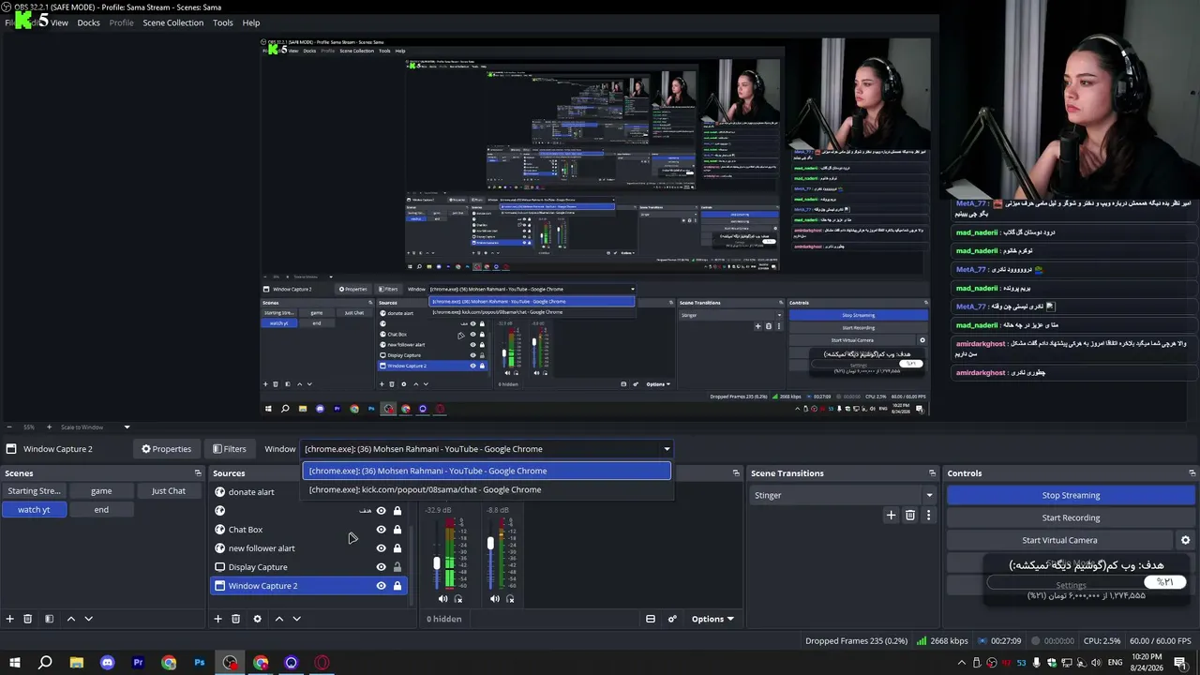The image size is (1200, 675).
Task: Float the Scene Transitions dock
Action: 932,473
